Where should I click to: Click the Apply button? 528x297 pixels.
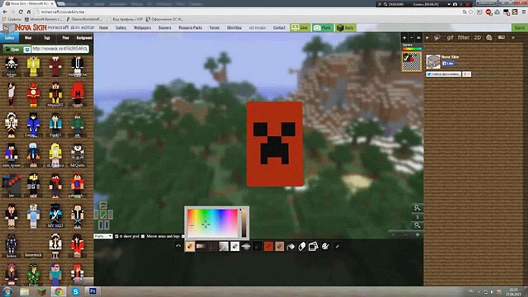[x=345, y=28]
